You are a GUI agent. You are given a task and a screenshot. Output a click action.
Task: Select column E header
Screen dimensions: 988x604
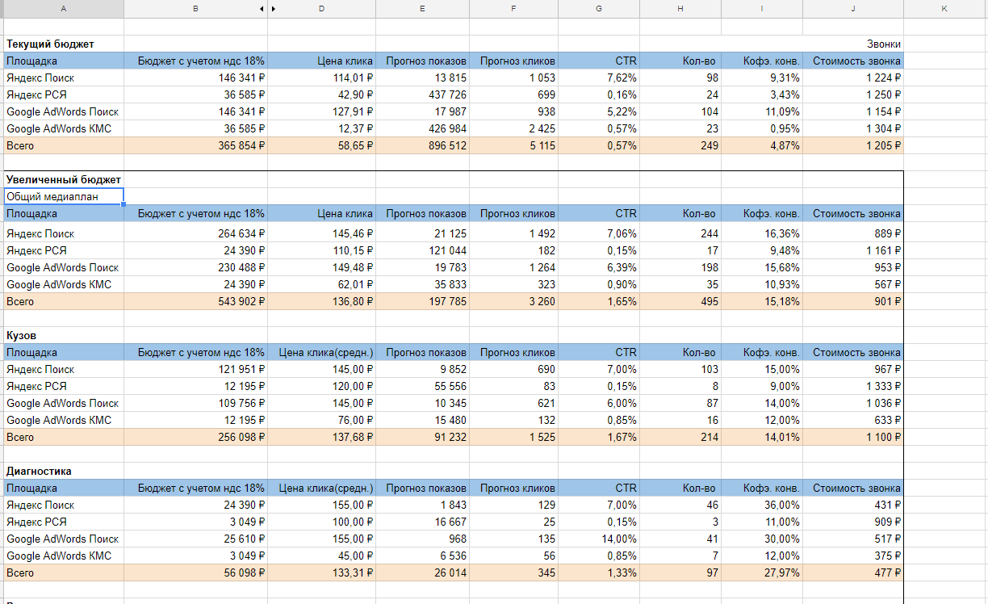(422, 8)
